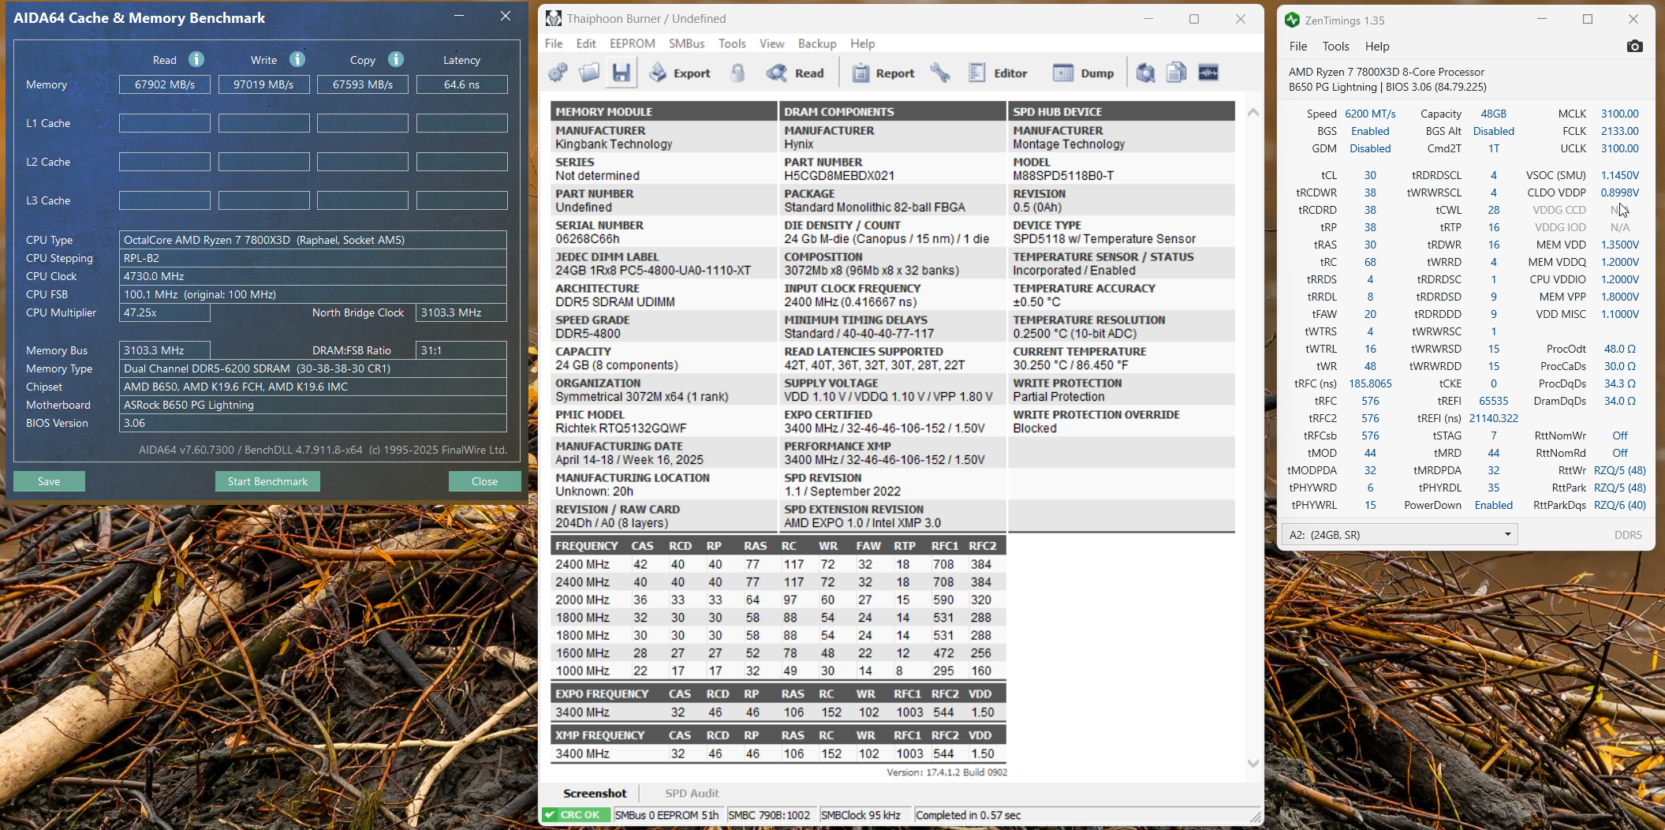Click the Memory Copy value field 67593 MB/s
The image size is (1665, 830).
click(363, 84)
